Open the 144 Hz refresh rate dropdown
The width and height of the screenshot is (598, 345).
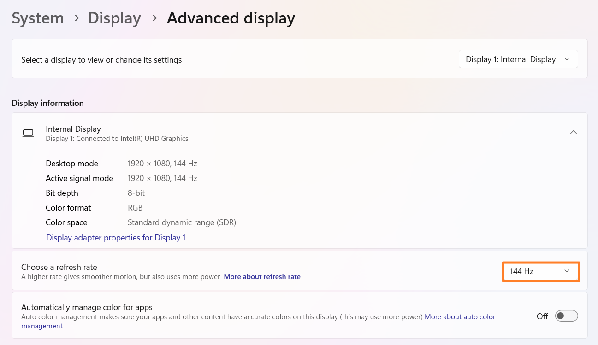point(540,271)
